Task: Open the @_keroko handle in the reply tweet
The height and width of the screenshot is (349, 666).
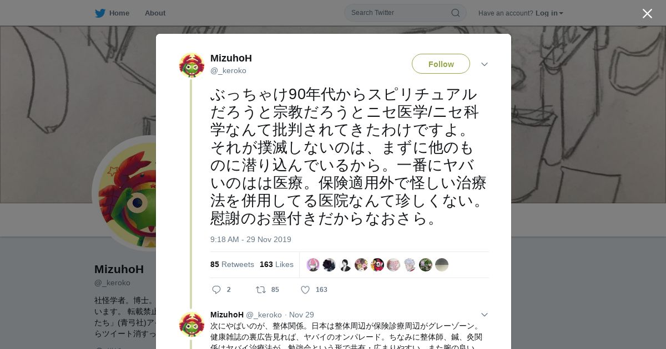Action: click(x=264, y=315)
